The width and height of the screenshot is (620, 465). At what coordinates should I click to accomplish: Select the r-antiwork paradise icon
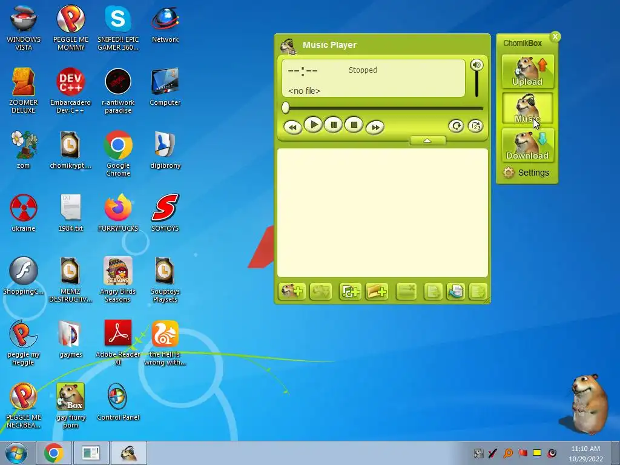coord(118,91)
